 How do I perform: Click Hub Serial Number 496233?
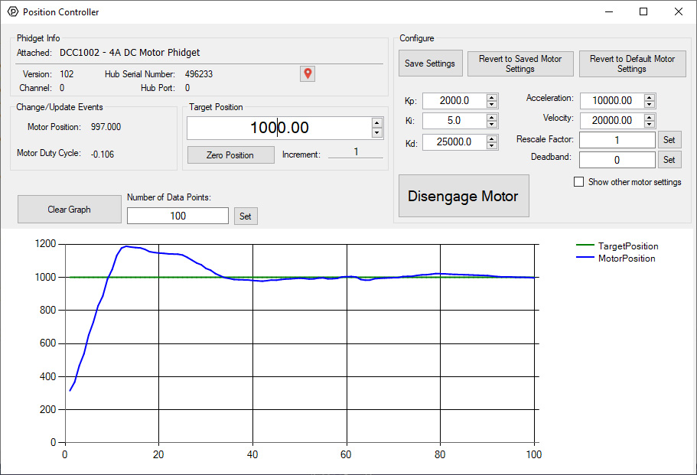click(199, 74)
